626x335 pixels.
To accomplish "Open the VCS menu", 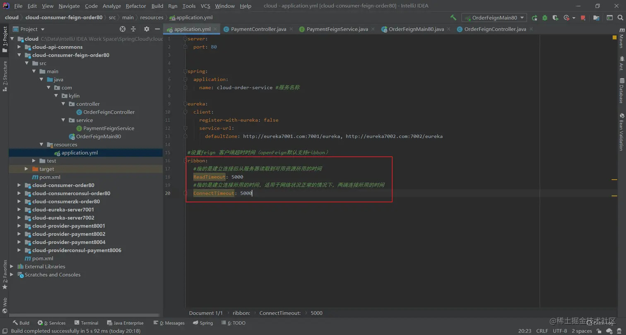I will (x=205, y=6).
